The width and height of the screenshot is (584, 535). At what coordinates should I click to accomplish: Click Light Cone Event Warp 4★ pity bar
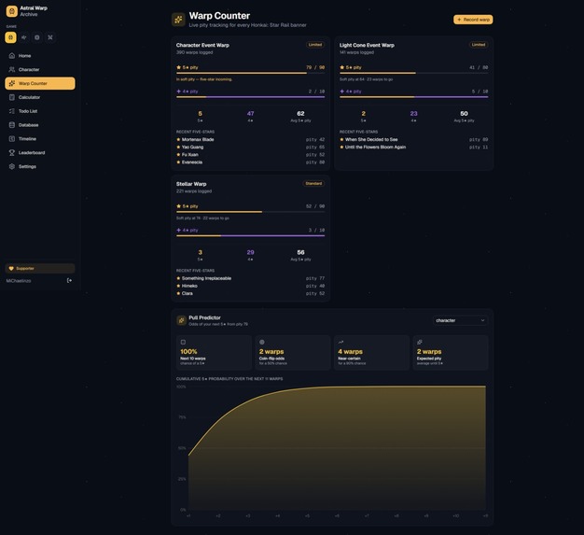click(x=413, y=97)
